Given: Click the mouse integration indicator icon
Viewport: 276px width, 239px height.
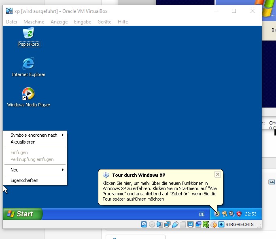Looking at the screenshot, I should point(214,224).
